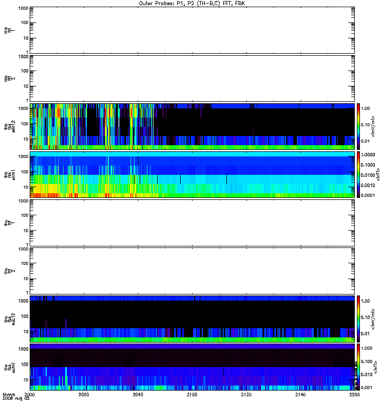
Task: Click the 'thc fbk edc12' panel label
Action: [9, 319]
